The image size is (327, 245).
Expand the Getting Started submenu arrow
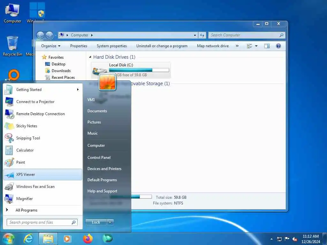tap(78, 90)
